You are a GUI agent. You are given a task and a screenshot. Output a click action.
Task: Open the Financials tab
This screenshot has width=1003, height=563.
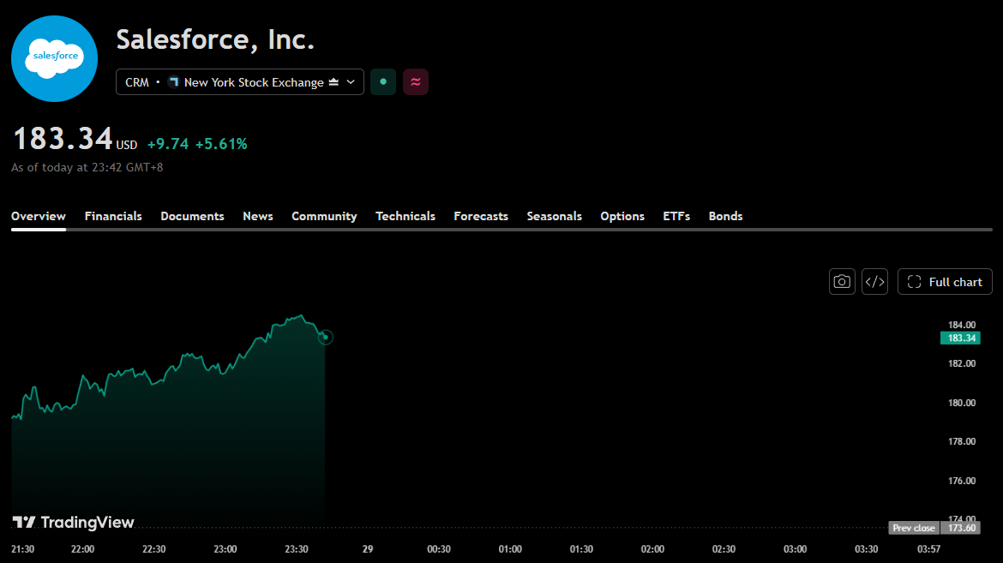(x=113, y=216)
